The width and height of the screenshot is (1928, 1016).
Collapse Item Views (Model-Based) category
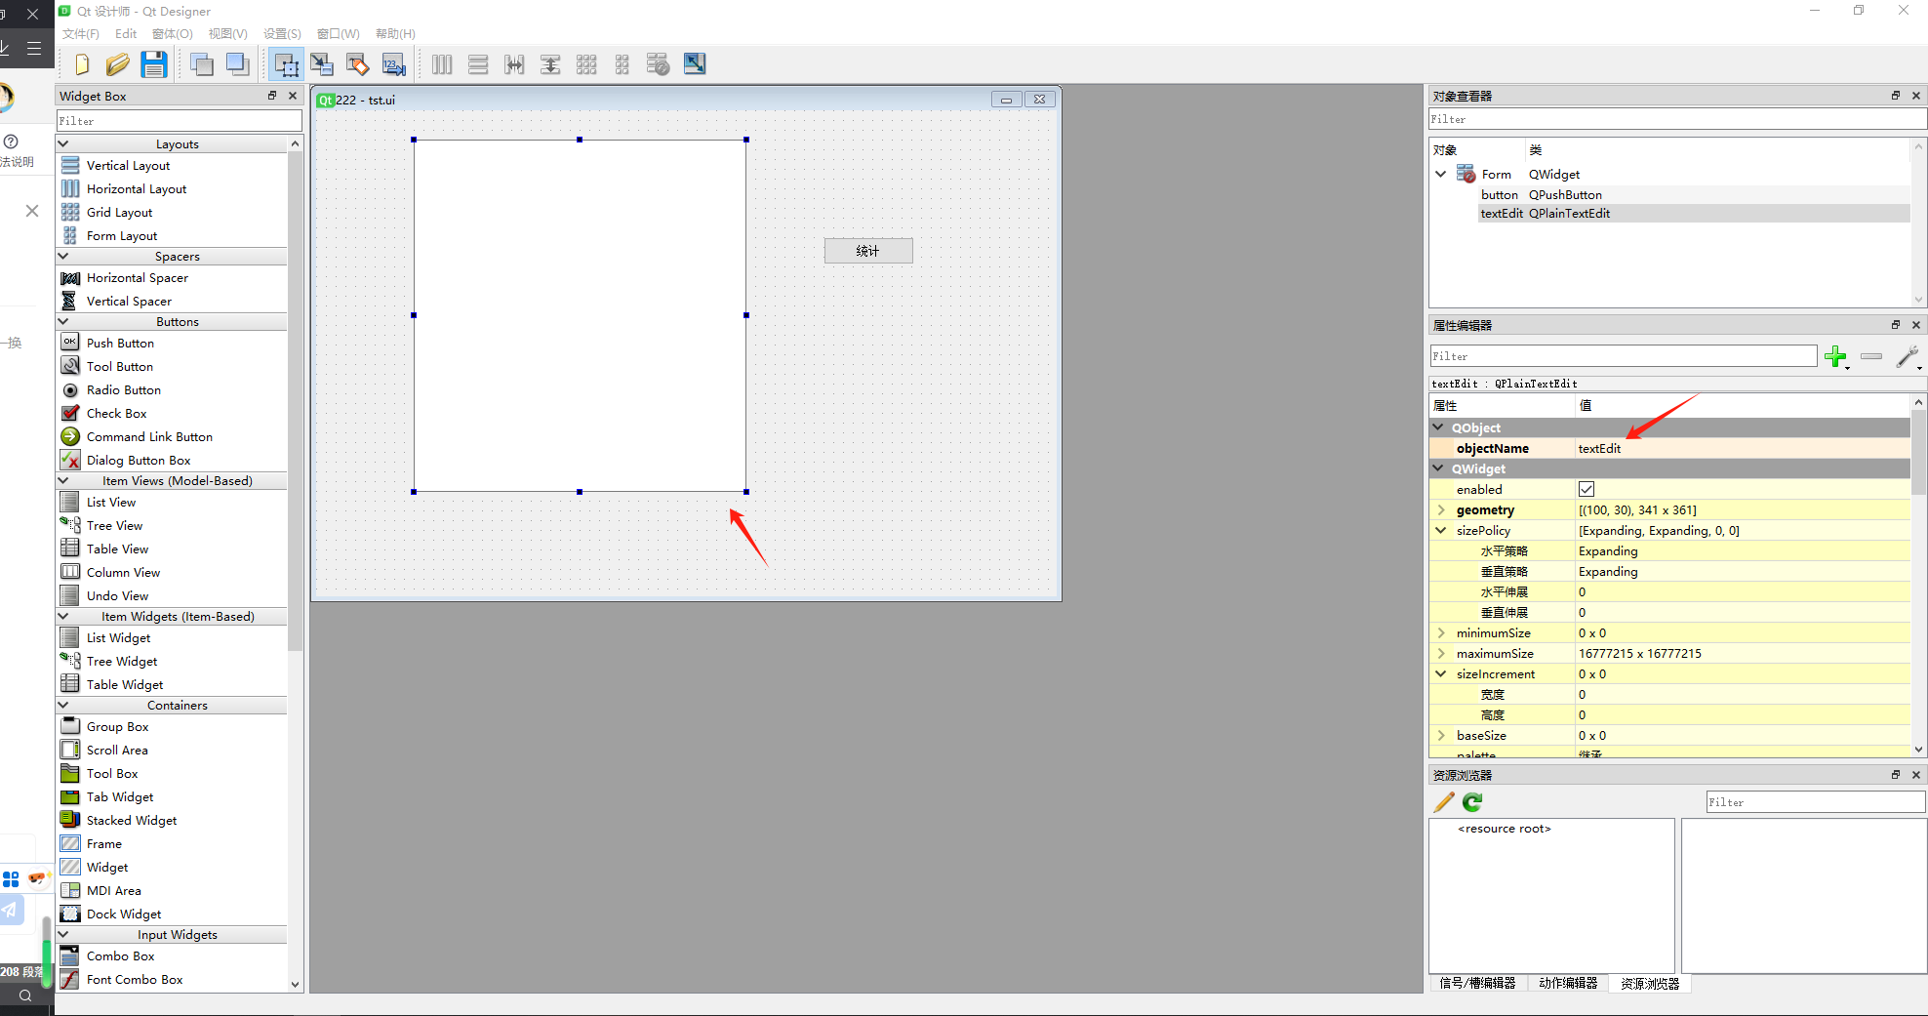[64, 480]
